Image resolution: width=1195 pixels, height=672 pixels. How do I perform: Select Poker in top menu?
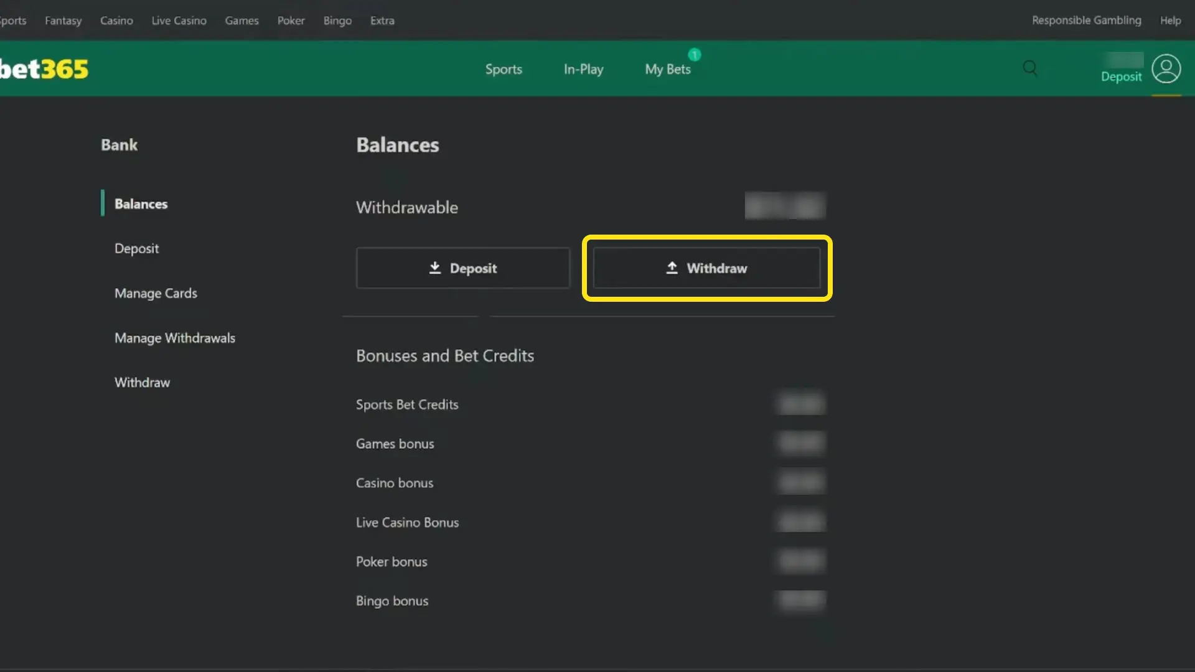point(291,21)
